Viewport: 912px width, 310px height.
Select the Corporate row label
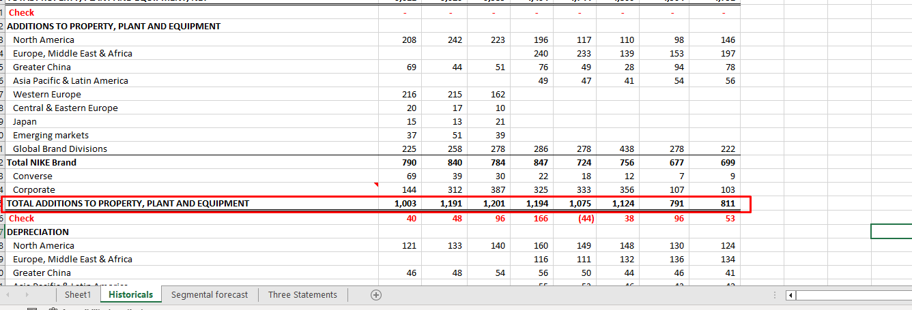[34, 189]
